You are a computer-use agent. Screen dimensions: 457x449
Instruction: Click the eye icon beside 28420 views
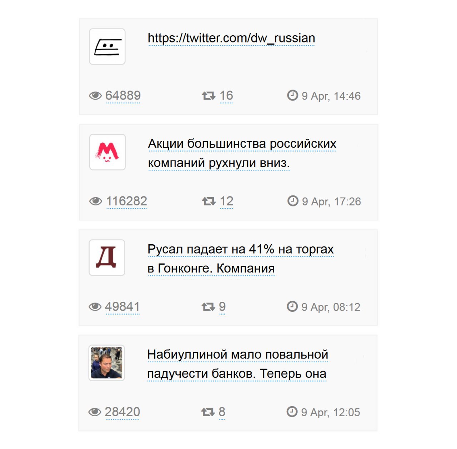[x=95, y=412]
